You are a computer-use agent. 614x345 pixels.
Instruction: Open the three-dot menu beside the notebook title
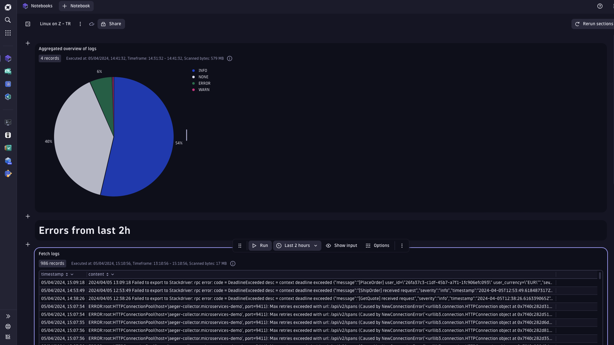click(80, 24)
